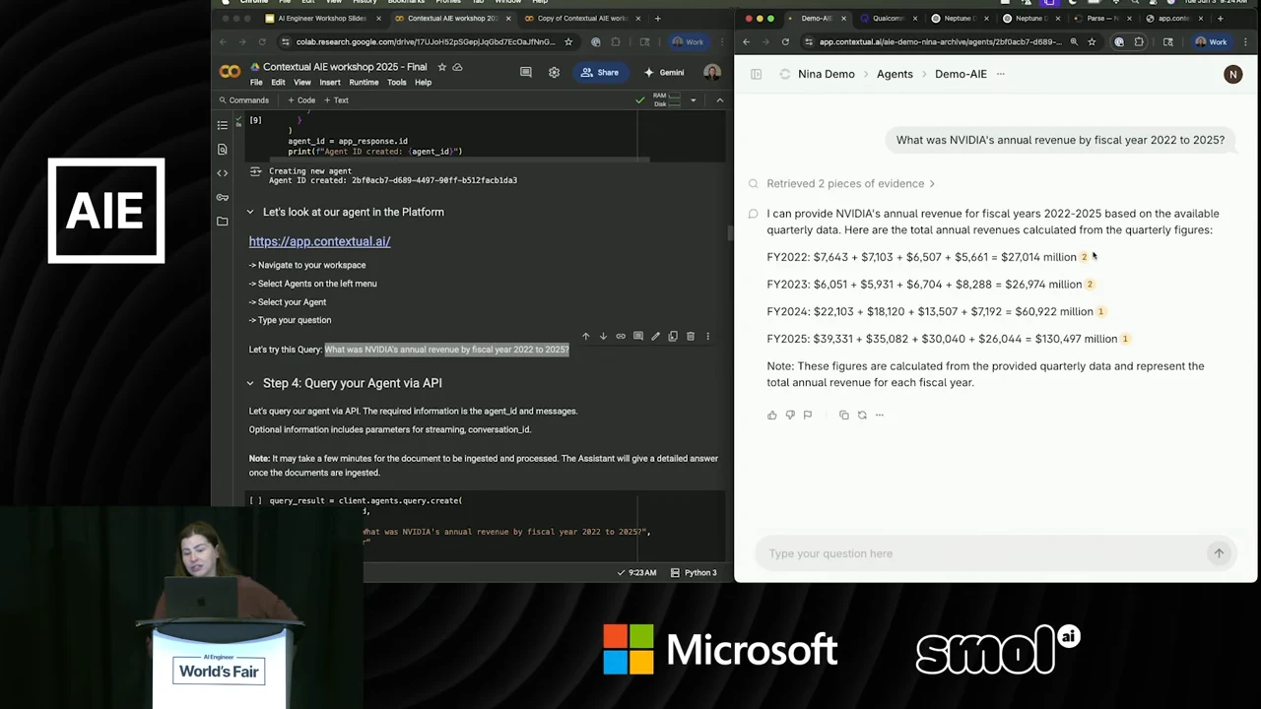Open cell more options menu
This screenshot has width=1261, height=709.
707,337
